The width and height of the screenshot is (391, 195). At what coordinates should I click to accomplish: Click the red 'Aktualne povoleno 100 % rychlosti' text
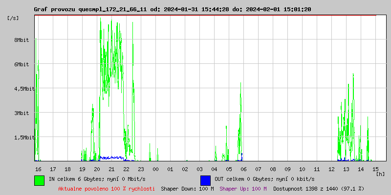(107, 188)
